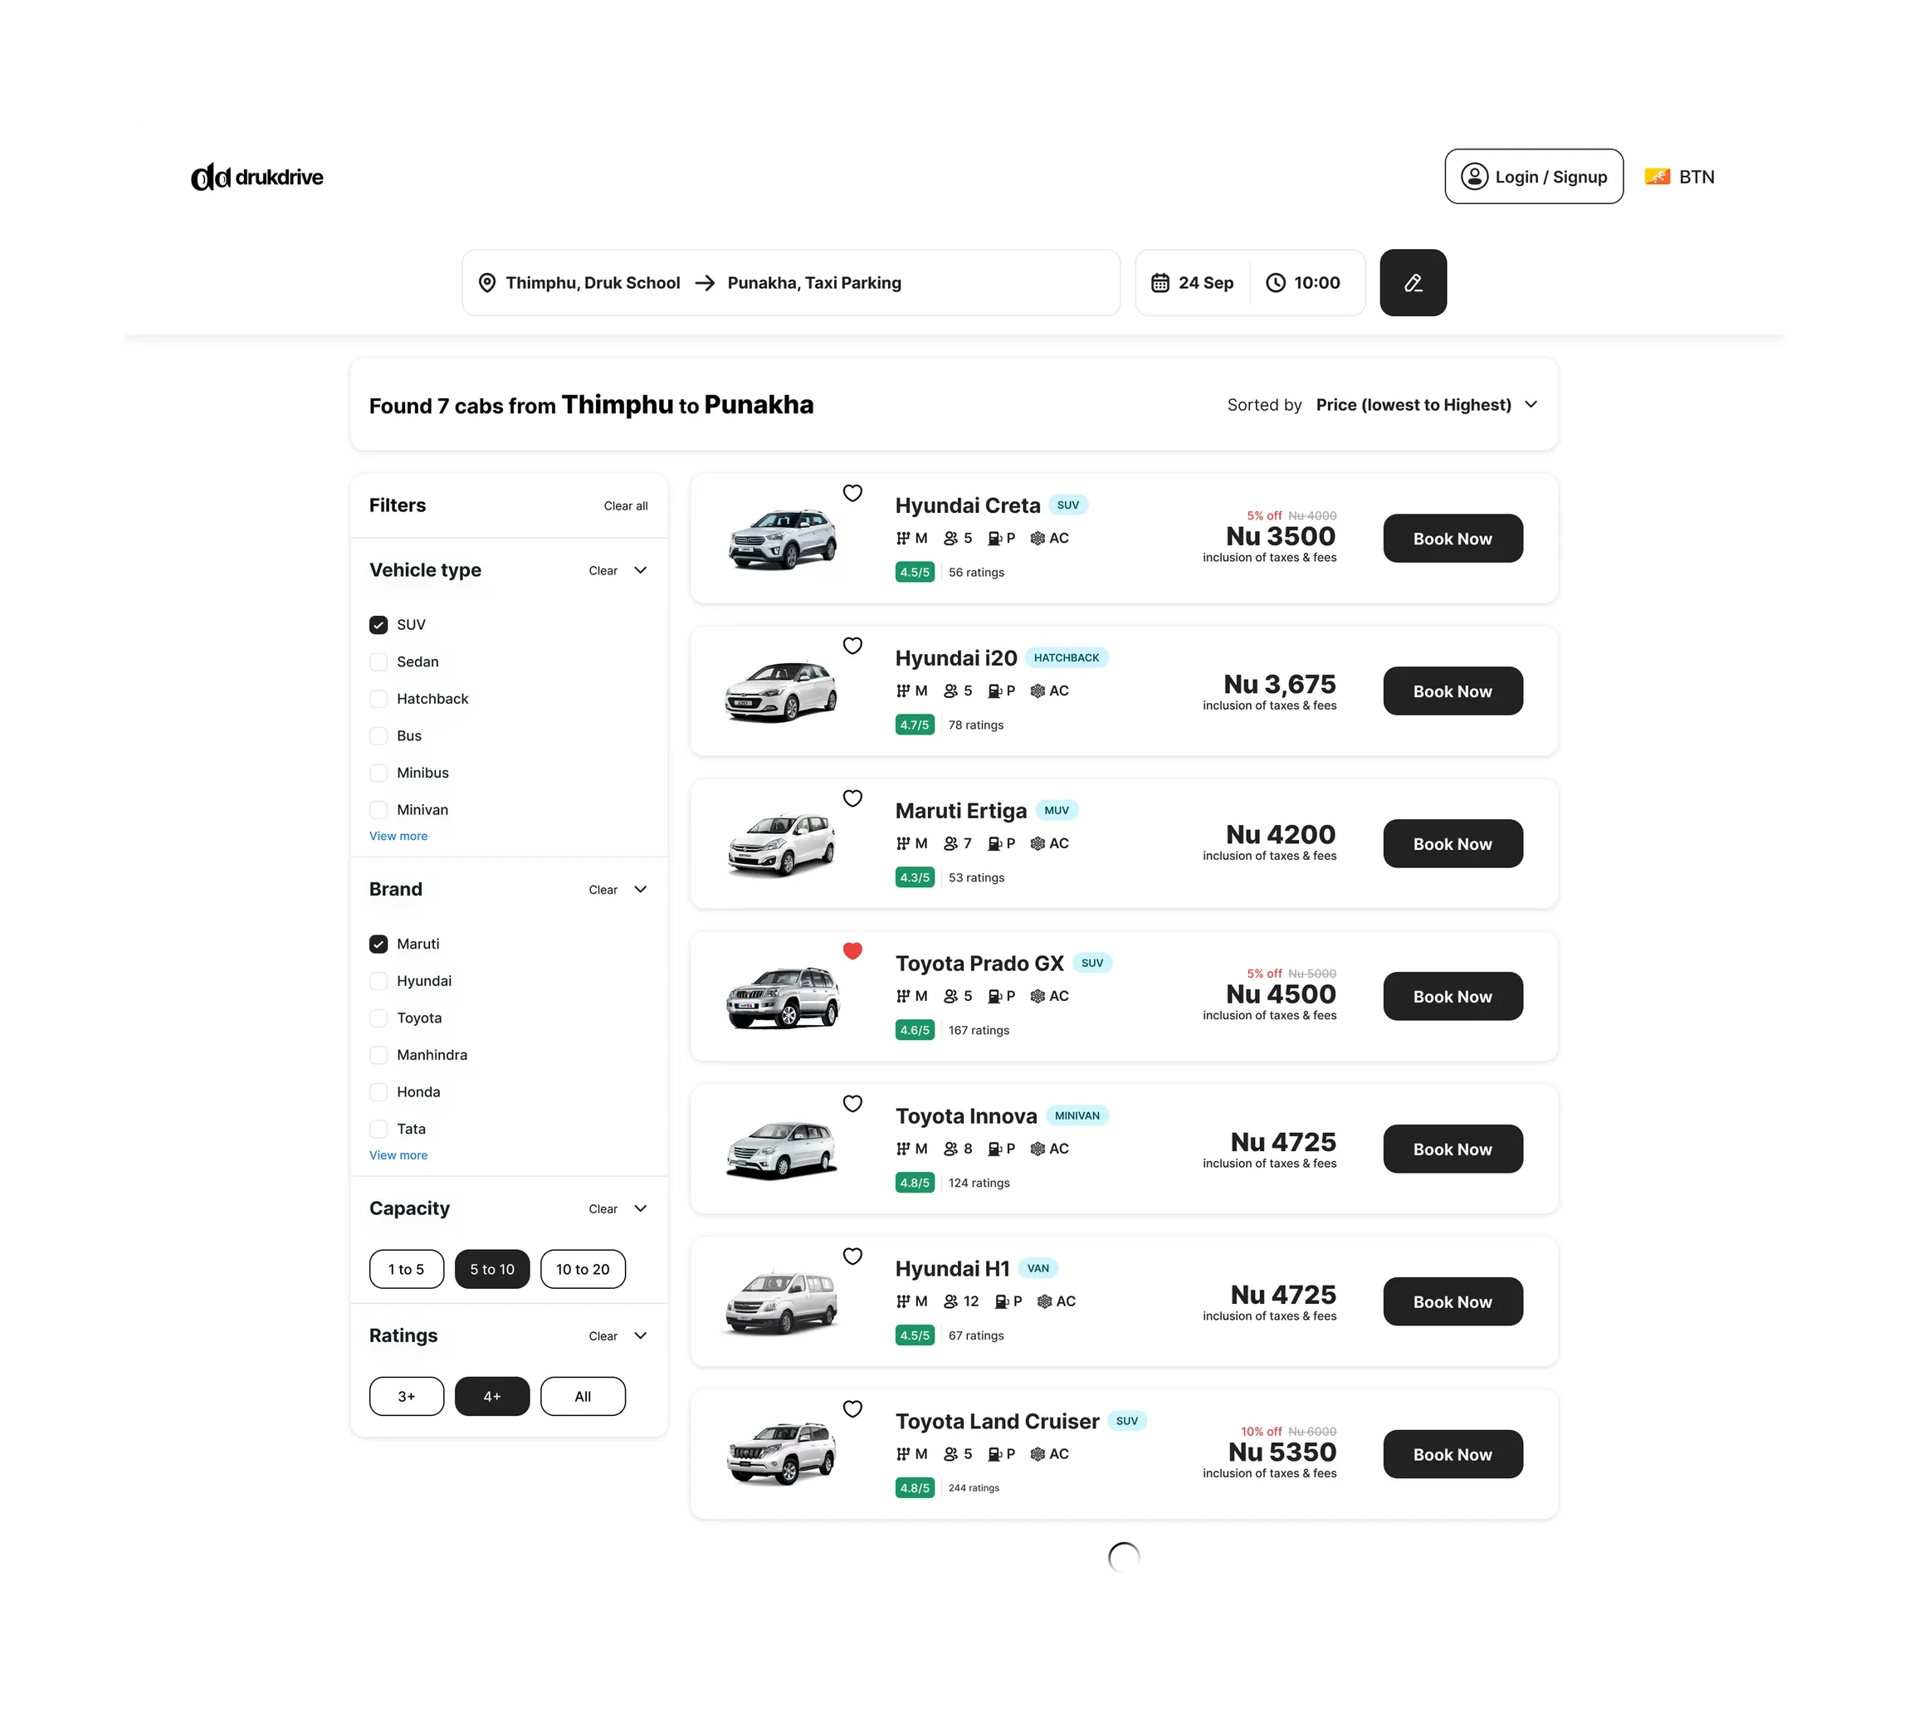
Task: Open the Sorted by price dropdown
Action: tap(1426, 405)
